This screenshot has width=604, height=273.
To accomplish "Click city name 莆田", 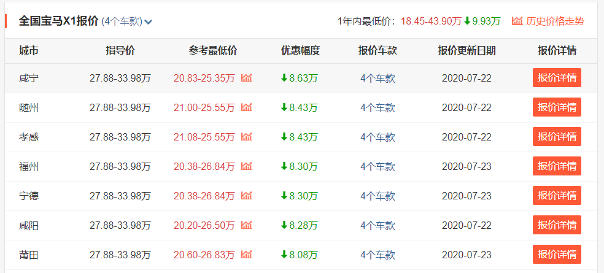I will [28, 255].
